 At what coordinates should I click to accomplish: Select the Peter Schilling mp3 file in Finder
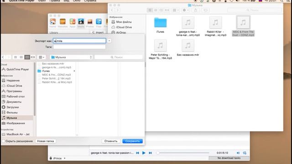[160, 50]
